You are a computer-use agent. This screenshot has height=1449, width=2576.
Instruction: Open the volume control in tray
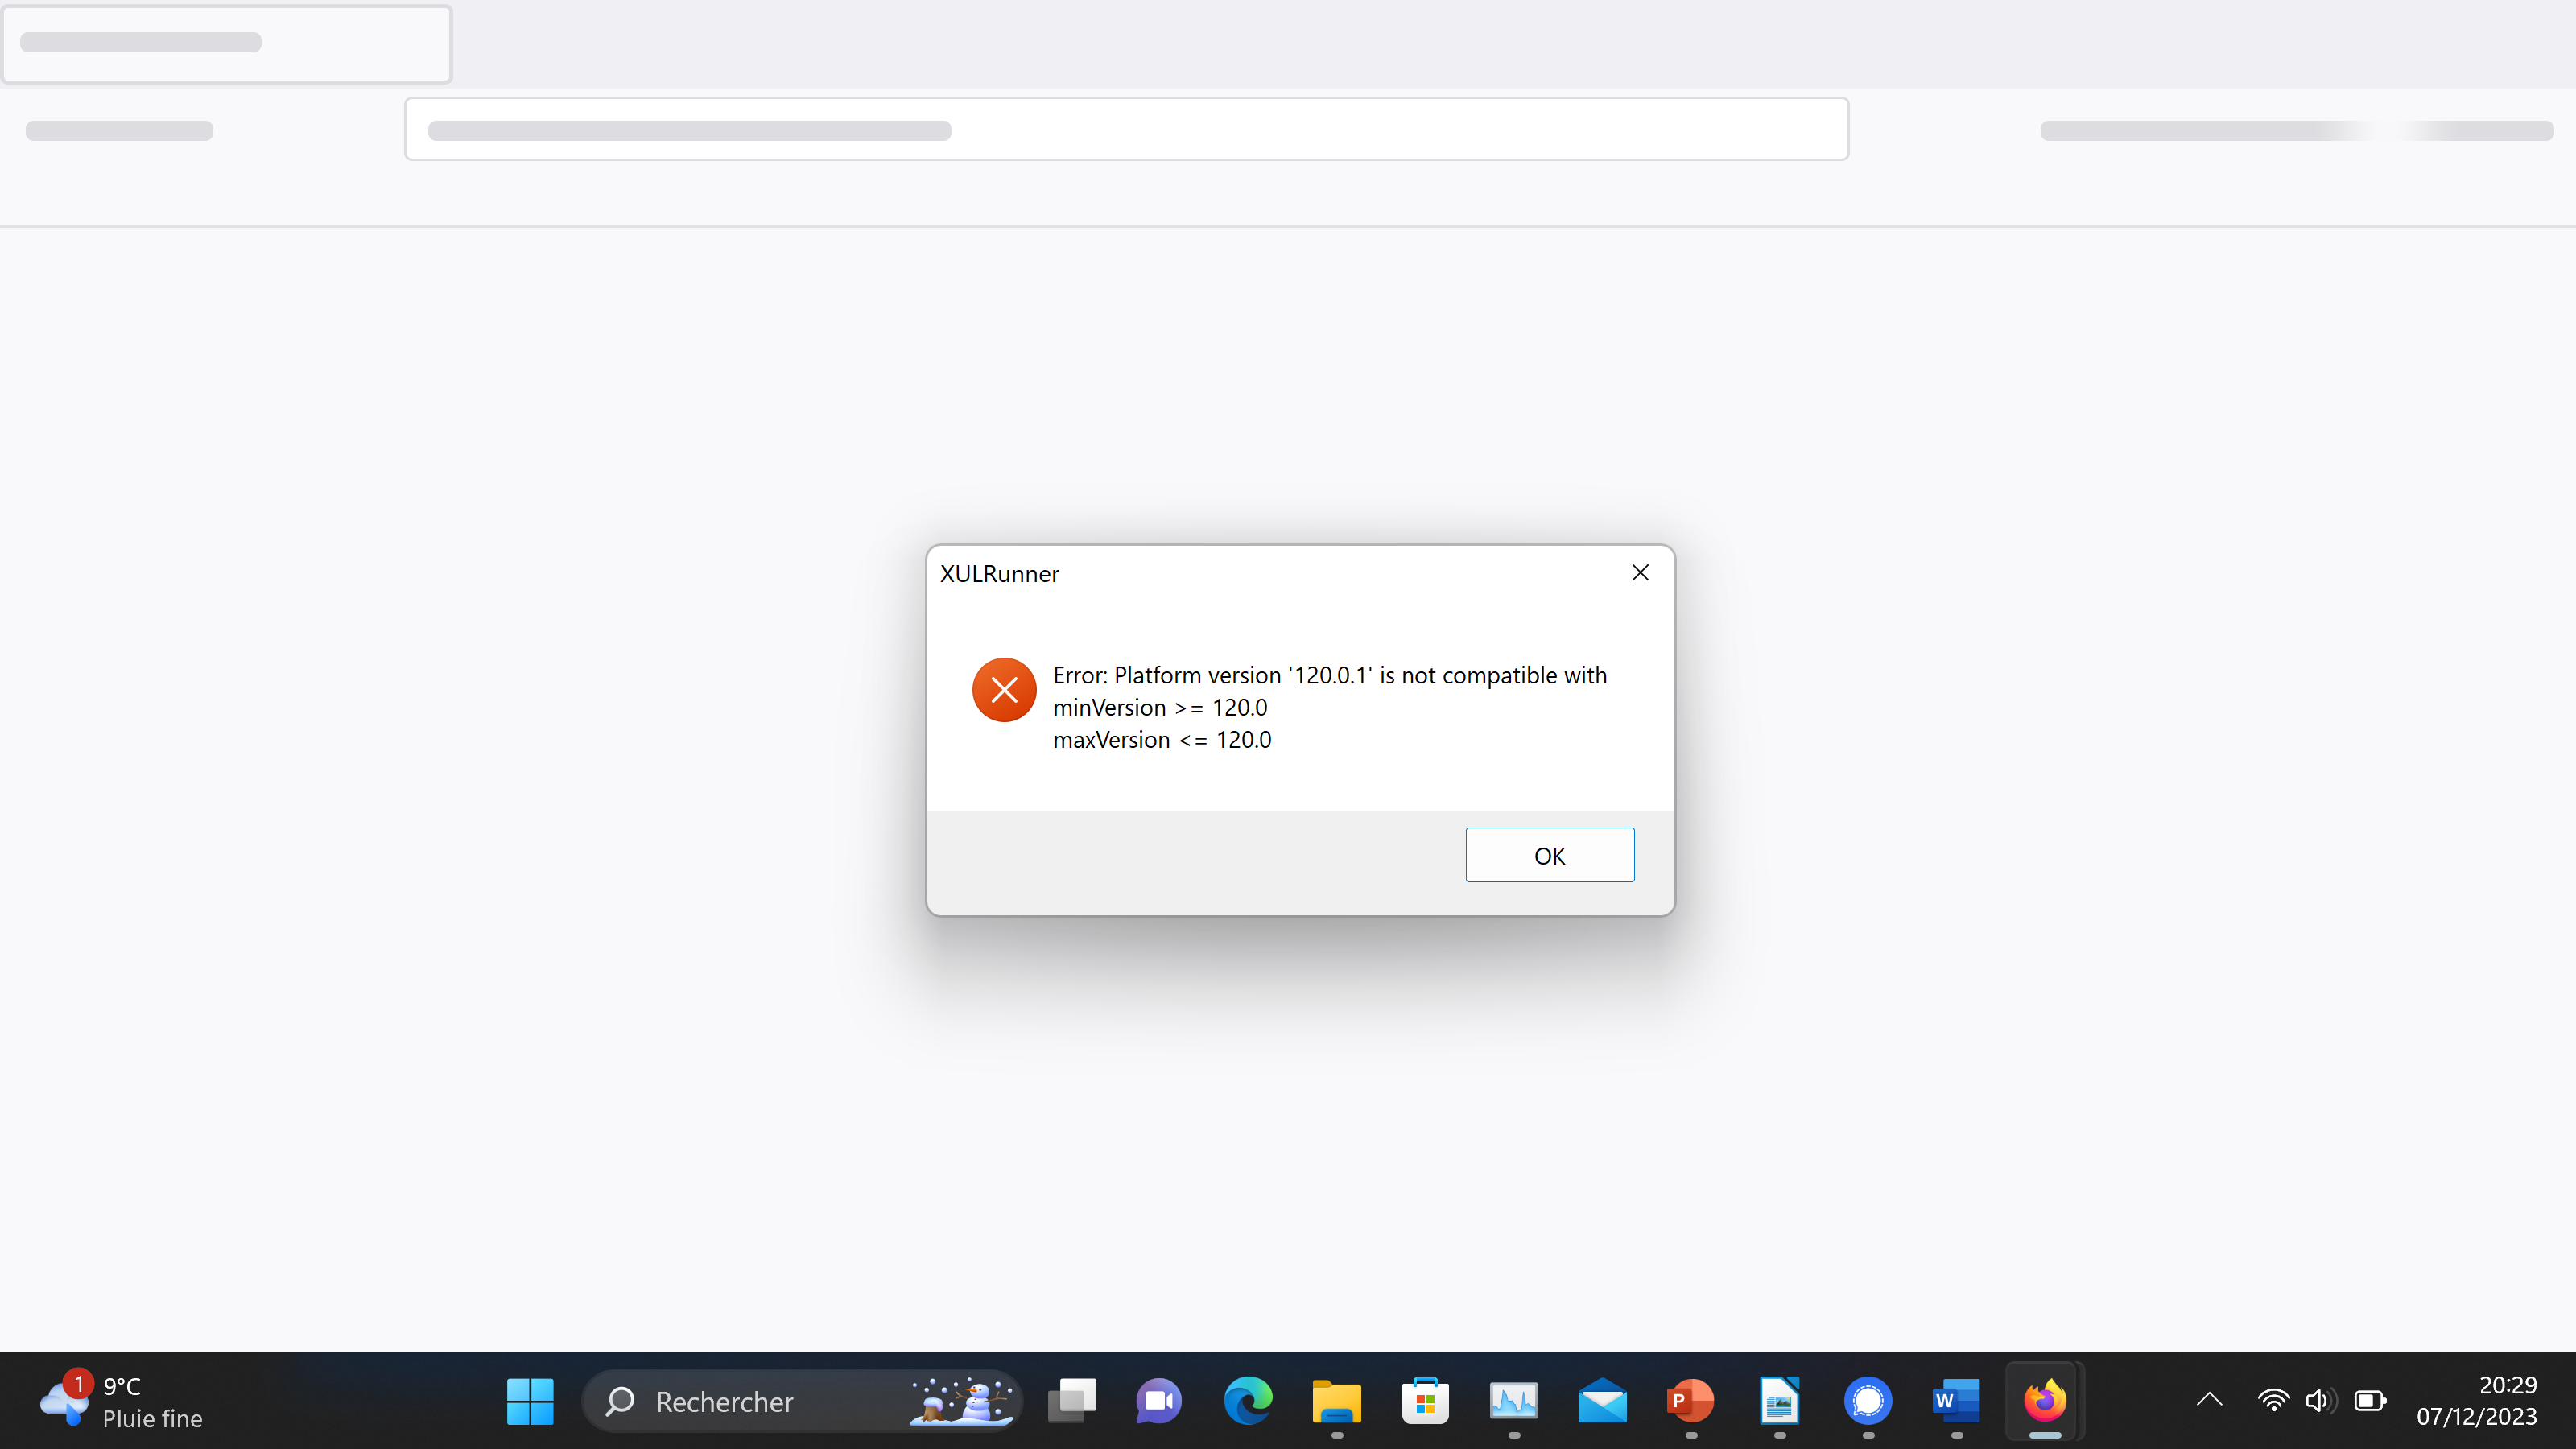[x=2321, y=1401]
